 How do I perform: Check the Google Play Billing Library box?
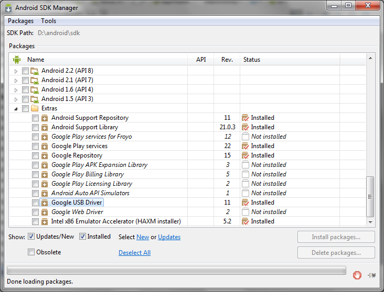35,174
